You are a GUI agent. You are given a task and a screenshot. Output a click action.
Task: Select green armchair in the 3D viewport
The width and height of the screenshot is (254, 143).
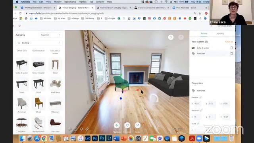(121, 83)
